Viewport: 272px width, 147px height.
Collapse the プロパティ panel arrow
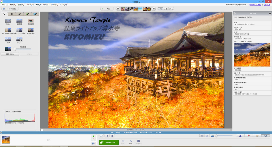[234, 13]
